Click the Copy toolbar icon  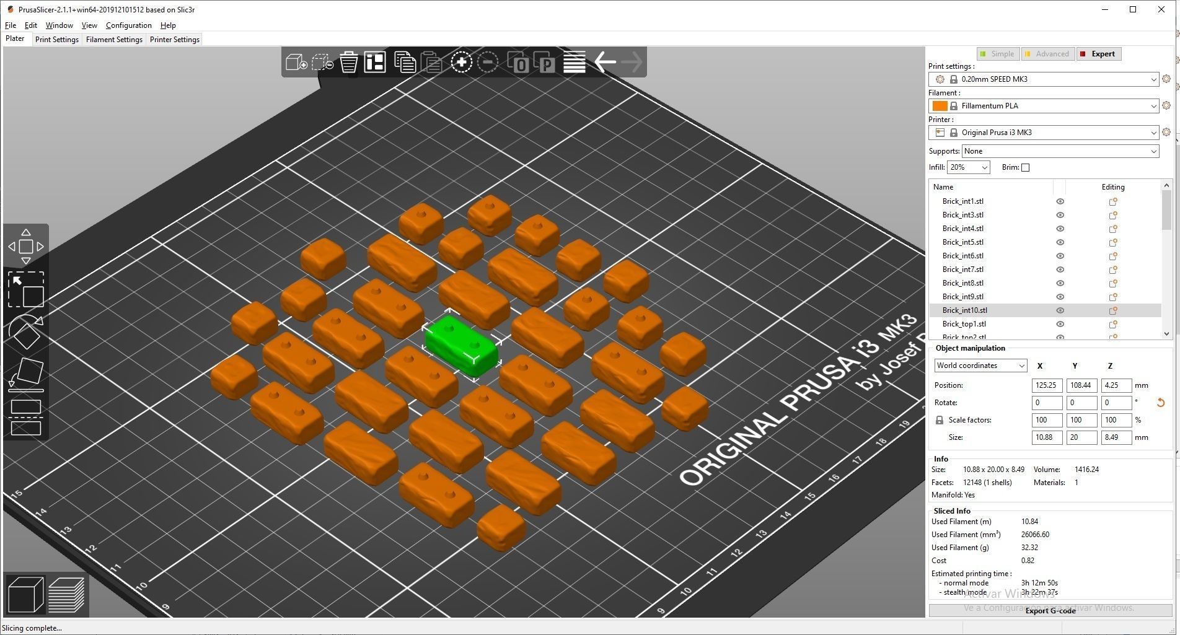click(x=405, y=62)
